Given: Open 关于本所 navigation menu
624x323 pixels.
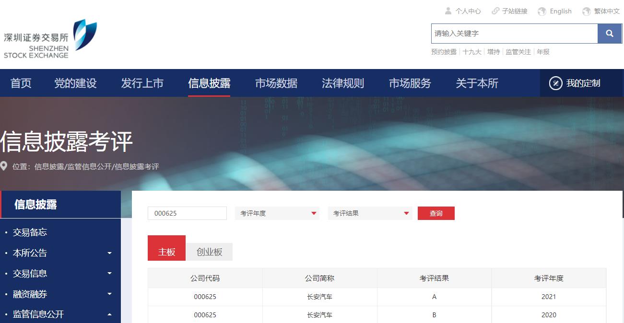Looking at the screenshot, I should click(x=477, y=83).
